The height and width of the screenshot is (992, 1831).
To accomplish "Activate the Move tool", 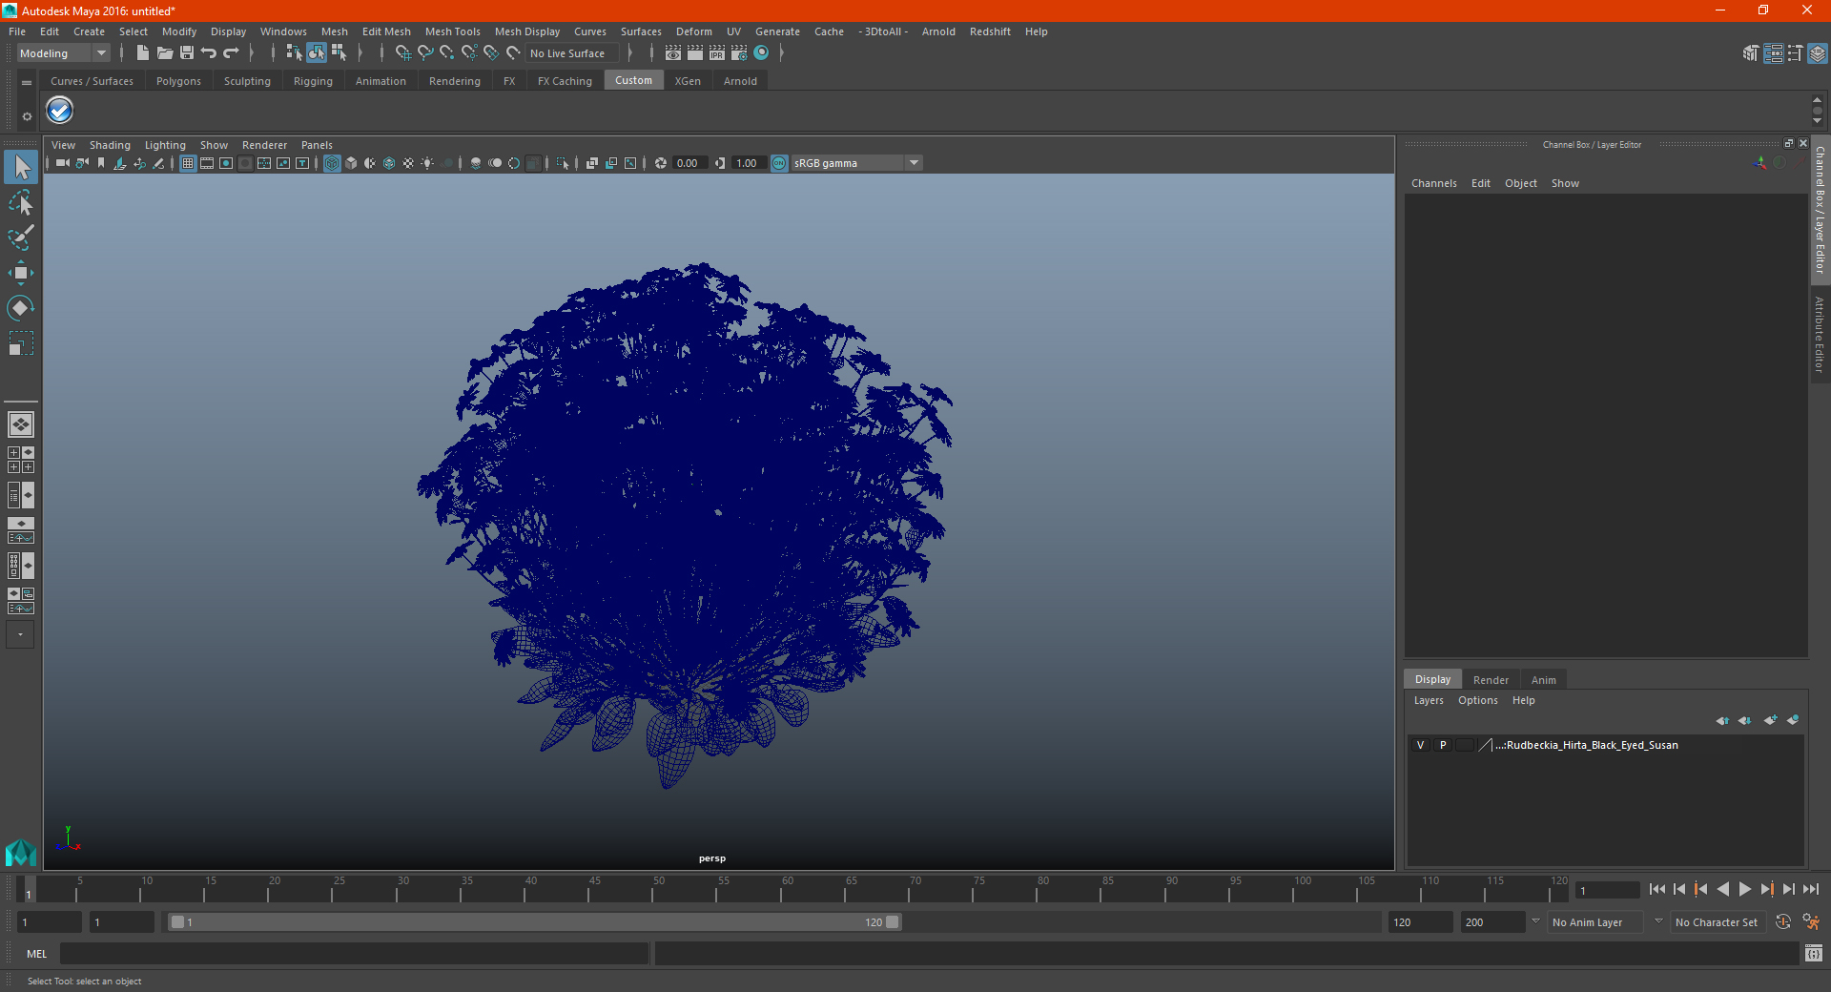I will coord(21,273).
